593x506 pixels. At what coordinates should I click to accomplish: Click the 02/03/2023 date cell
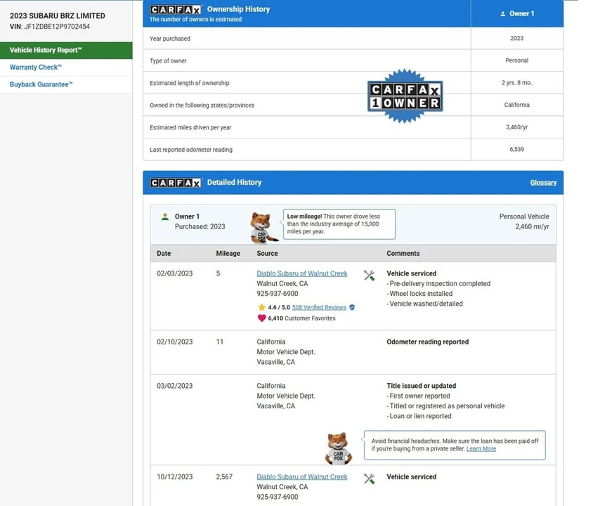click(175, 273)
